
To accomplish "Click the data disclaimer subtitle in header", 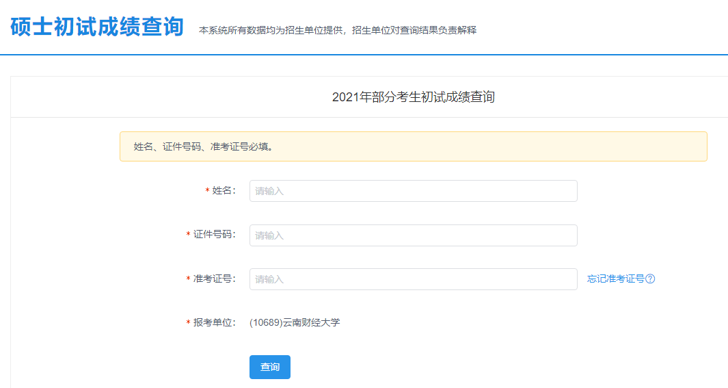I will (337, 30).
